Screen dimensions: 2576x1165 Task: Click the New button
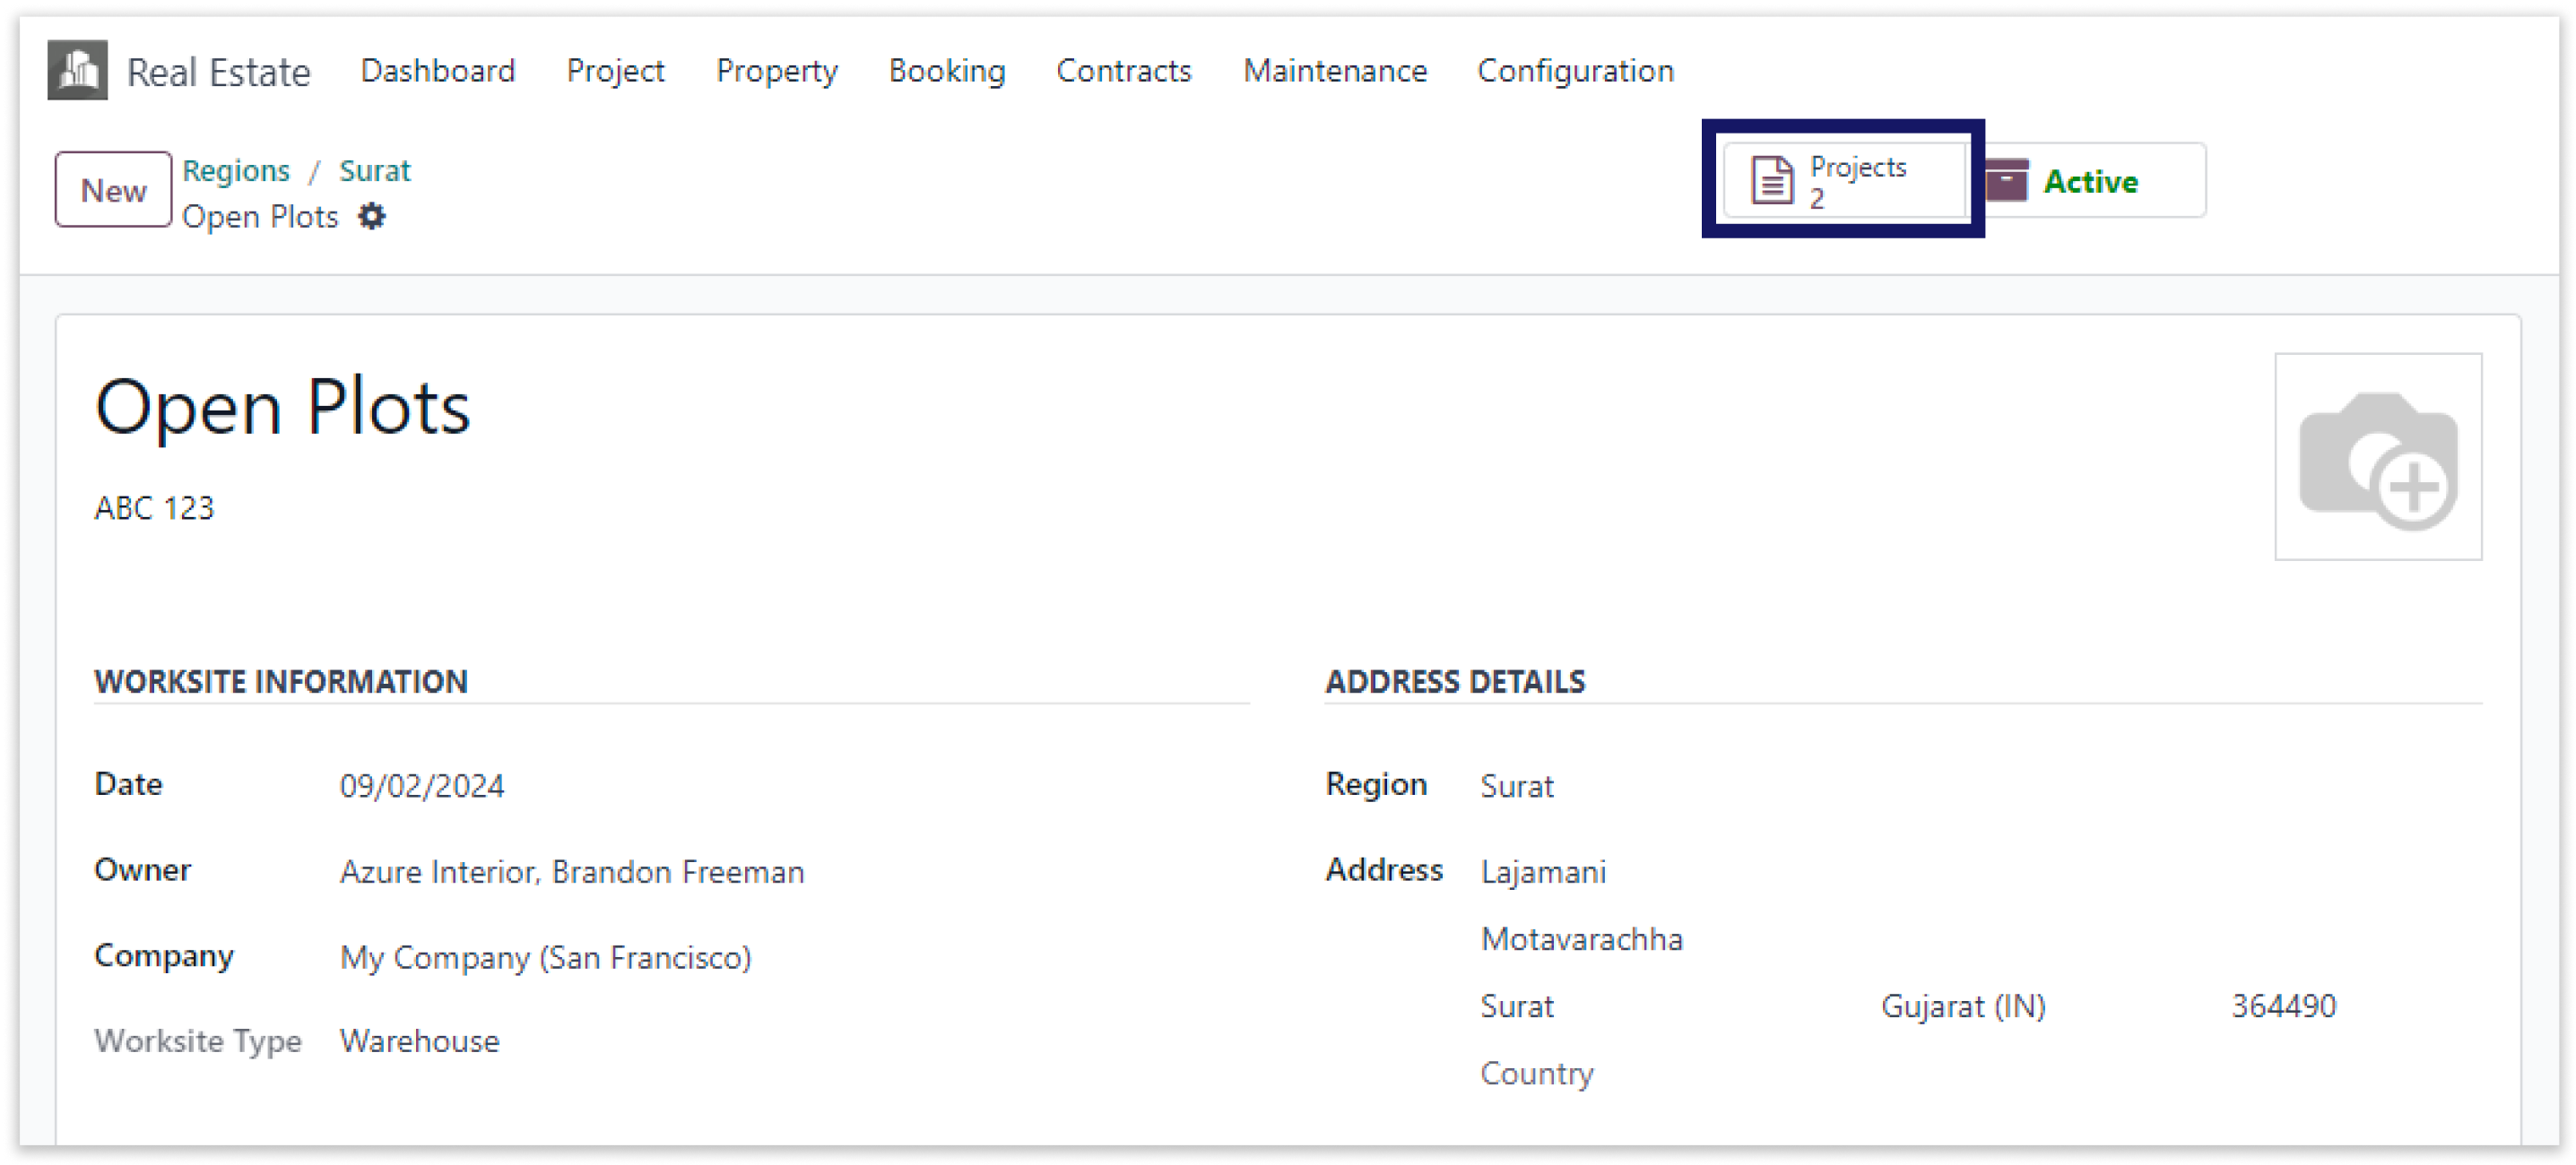click(113, 189)
